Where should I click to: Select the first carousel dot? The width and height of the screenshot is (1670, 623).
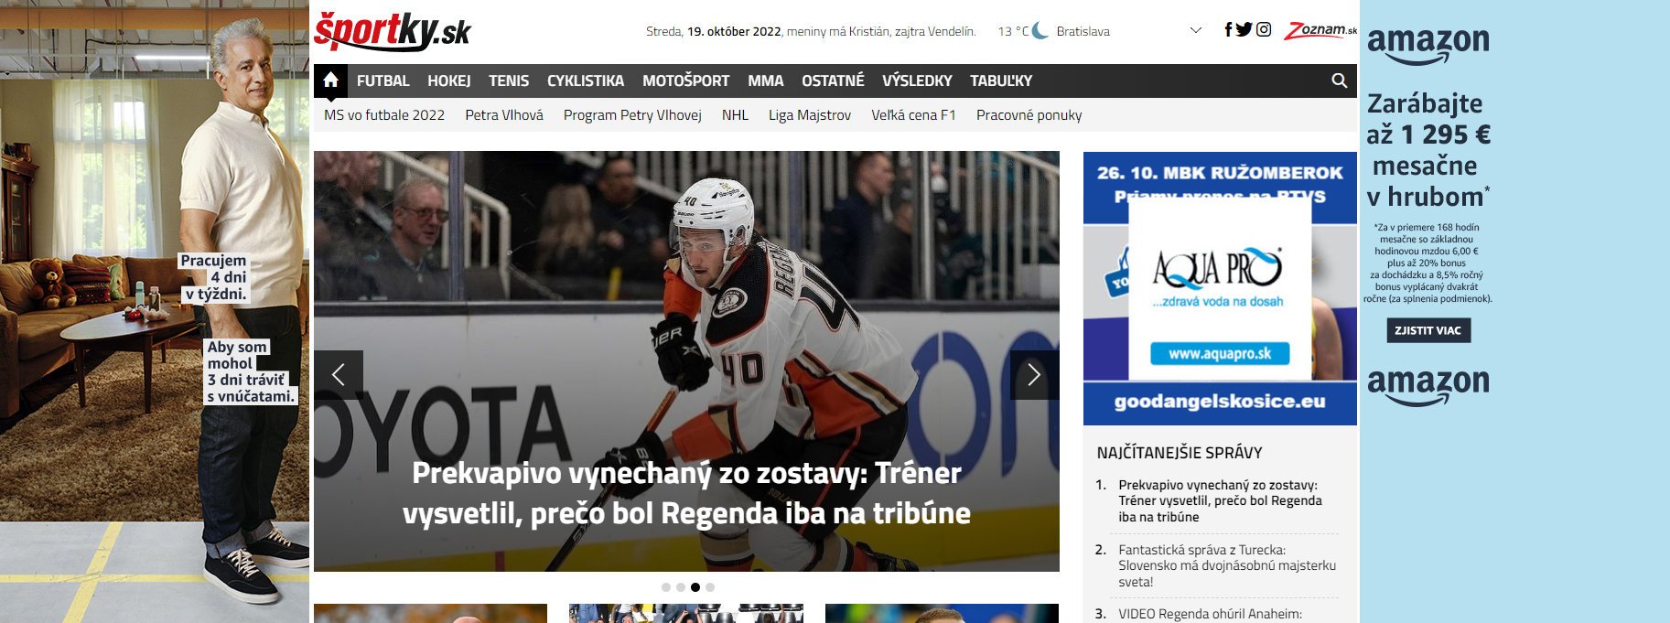(x=666, y=587)
